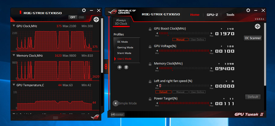Delete profile with trash icon
275x126 pixels.
pos(126,67)
